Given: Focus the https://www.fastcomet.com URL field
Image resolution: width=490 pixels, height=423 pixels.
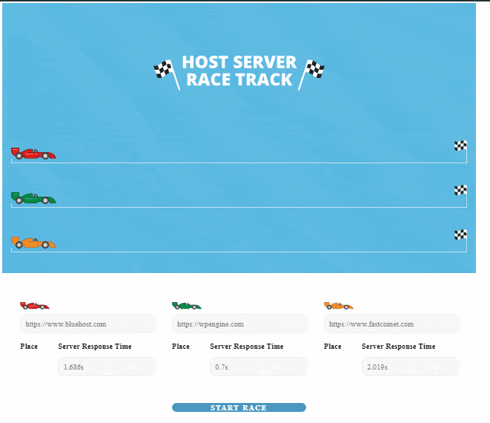Looking at the screenshot, I should 392,324.
